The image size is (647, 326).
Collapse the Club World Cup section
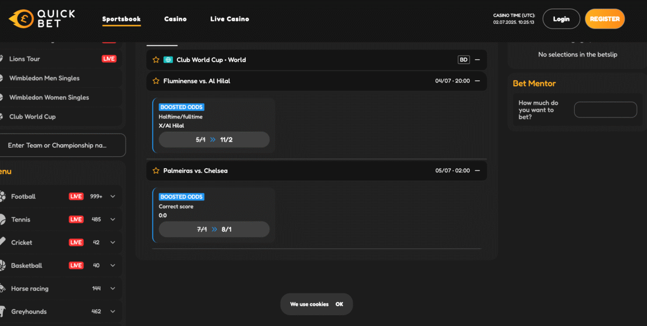click(x=477, y=60)
